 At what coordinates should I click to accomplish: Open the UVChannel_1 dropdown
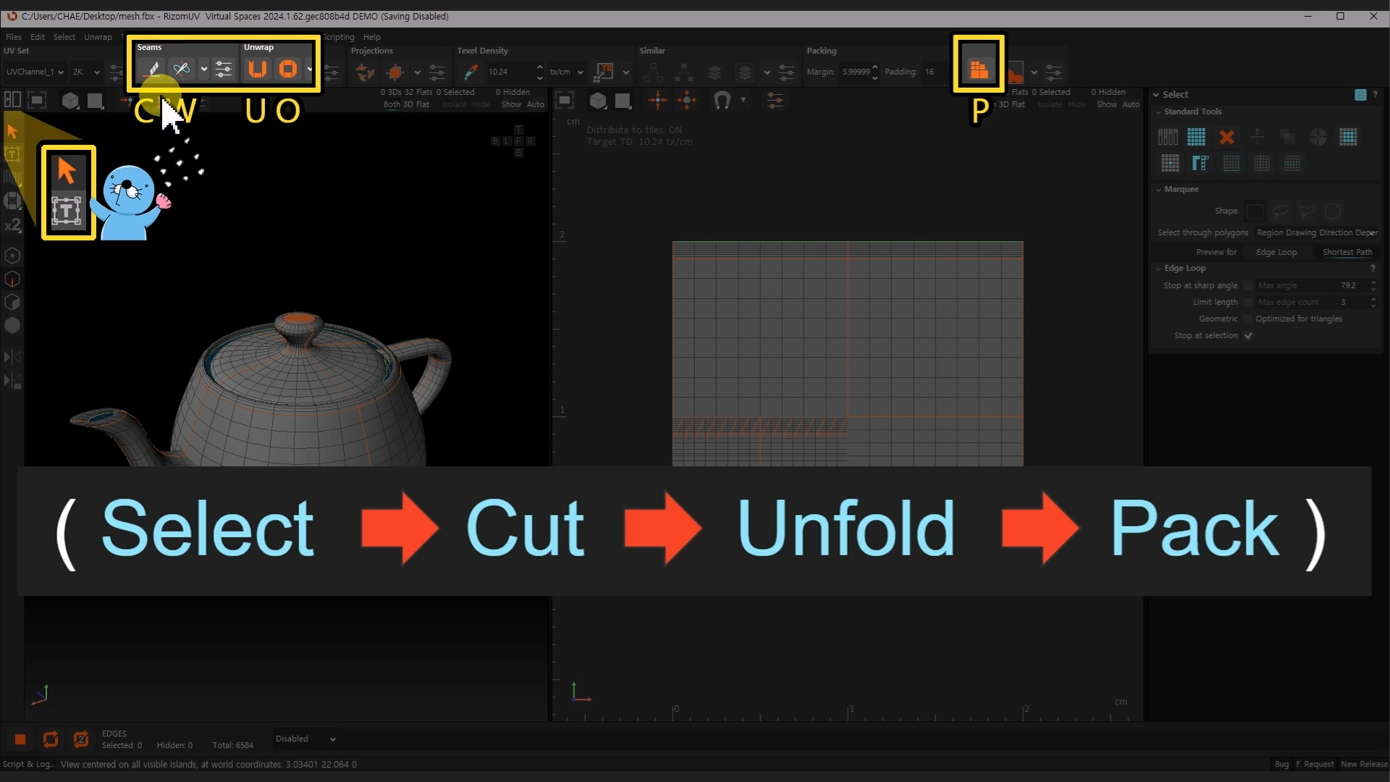pos(35,72)
